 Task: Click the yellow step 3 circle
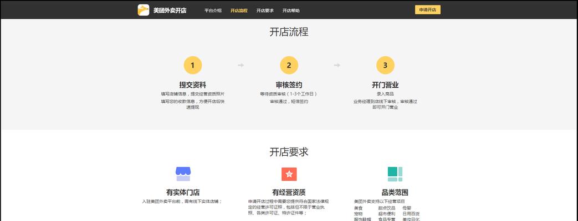[x=385, y=65]
